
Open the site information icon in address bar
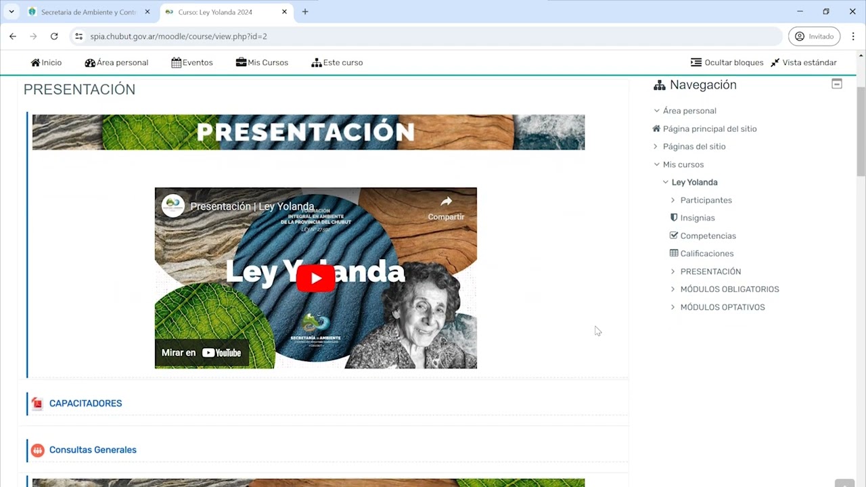79,37
